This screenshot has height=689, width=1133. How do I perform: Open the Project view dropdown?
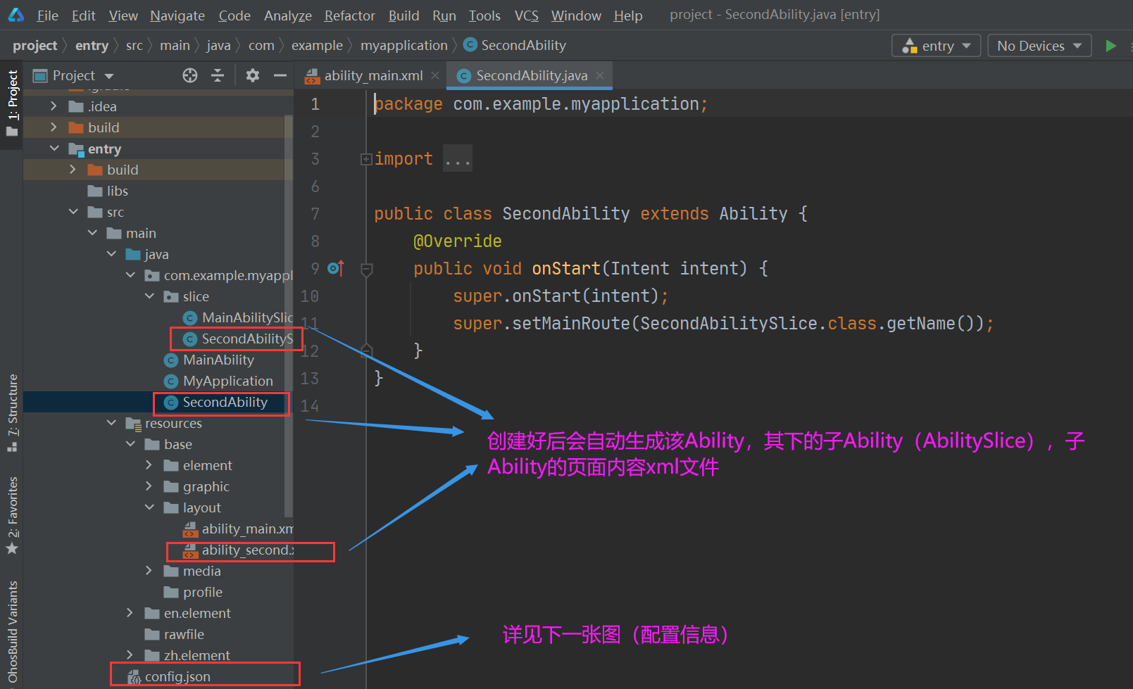coord(109,76)
